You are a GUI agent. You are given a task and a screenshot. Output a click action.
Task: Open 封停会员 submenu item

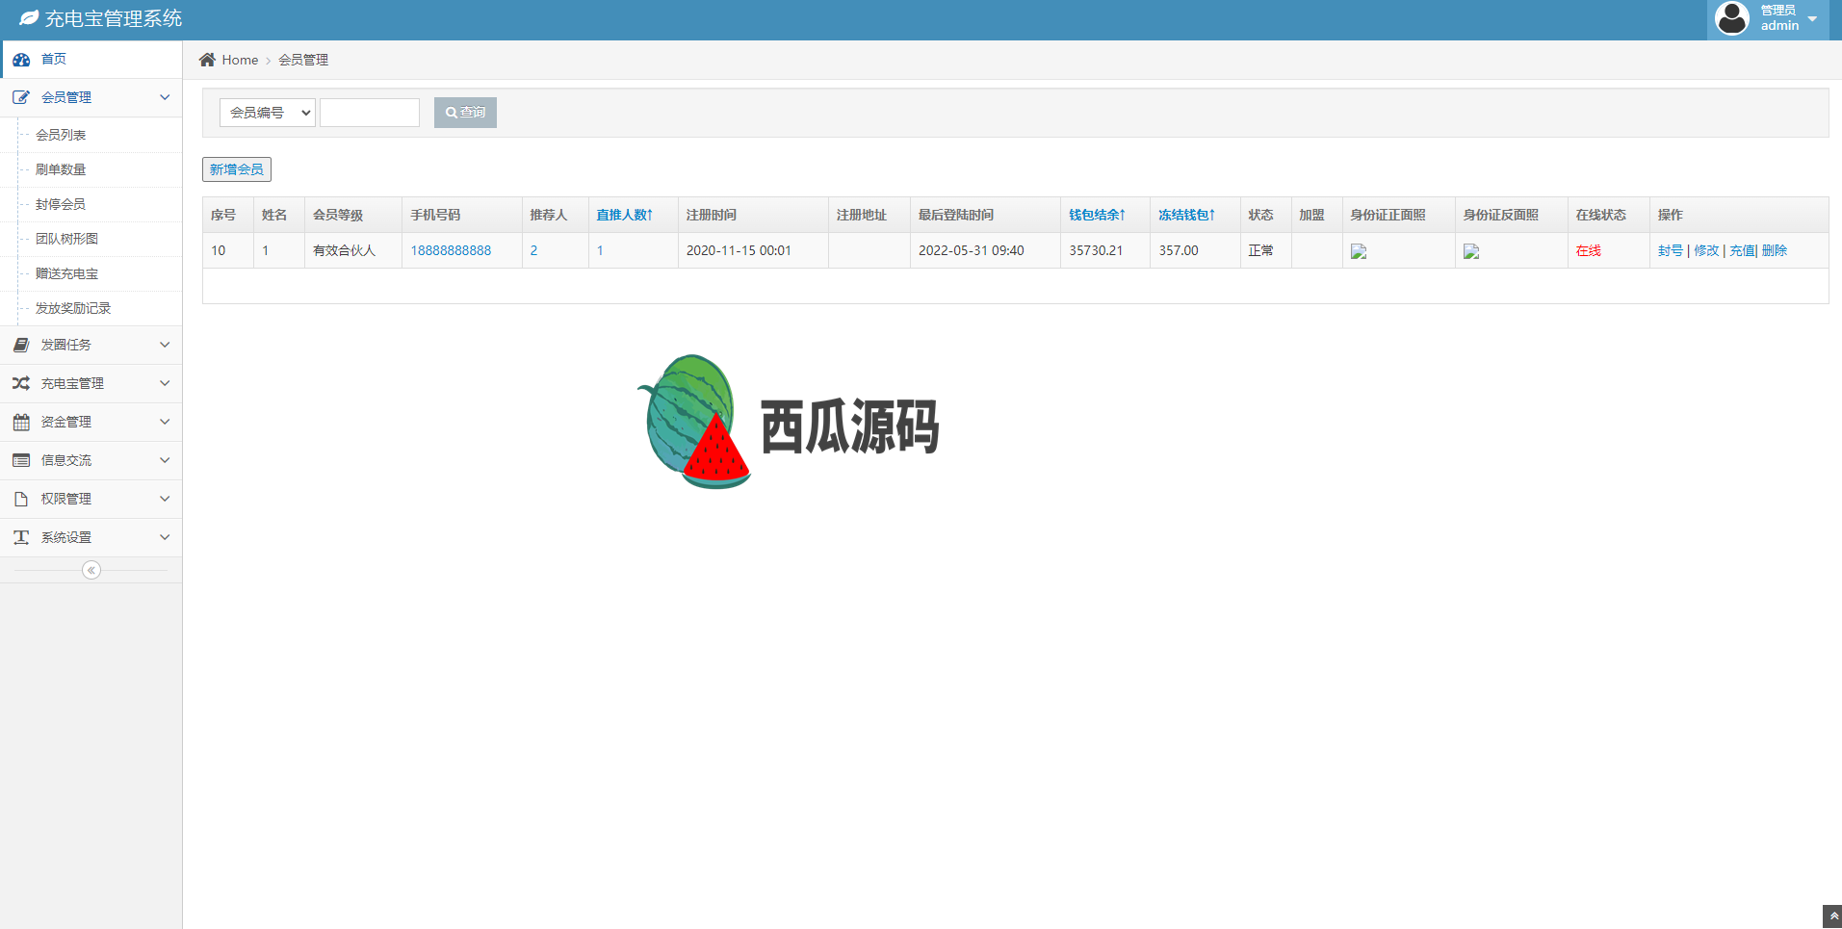[x=61, y=204]
